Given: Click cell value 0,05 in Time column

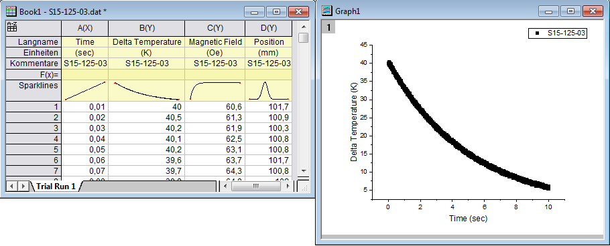Looking at the screenshot, I should [x=85, y=149].
